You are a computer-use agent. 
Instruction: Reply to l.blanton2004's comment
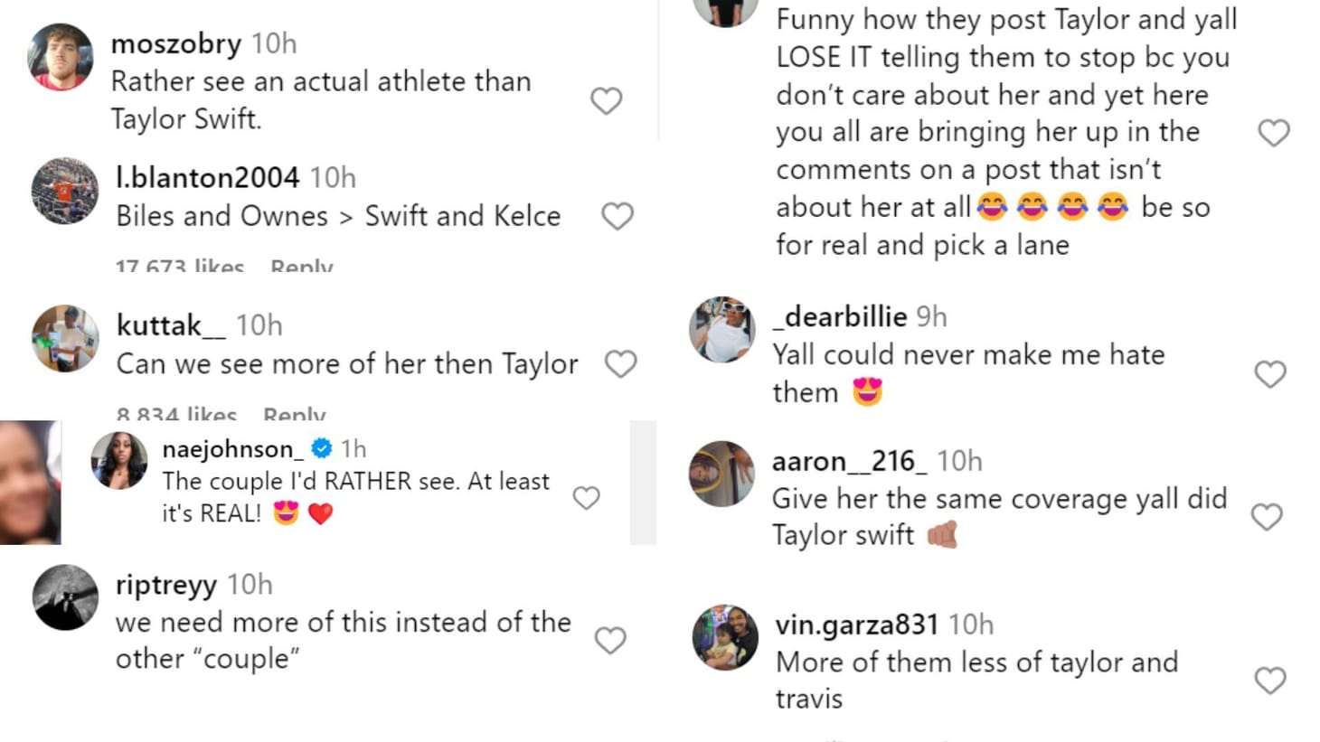[299, 265]
